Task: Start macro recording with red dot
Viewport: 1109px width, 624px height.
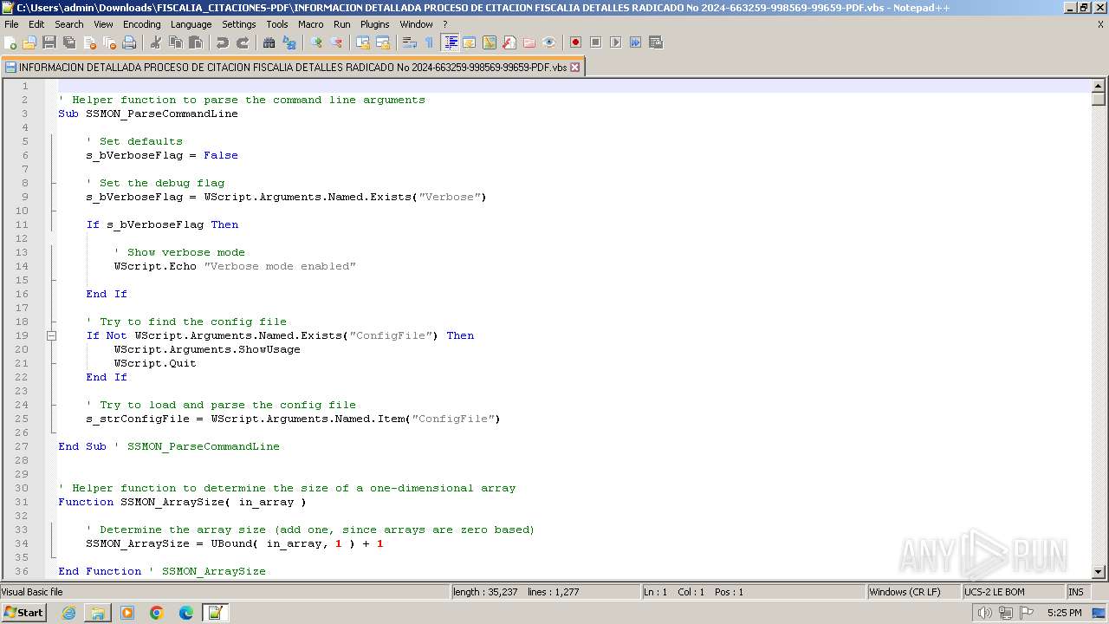Action: [576, 42]
